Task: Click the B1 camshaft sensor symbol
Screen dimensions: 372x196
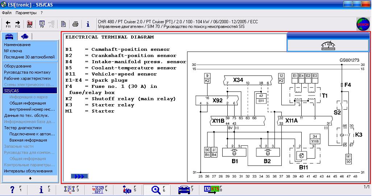Action: point(234,152)
